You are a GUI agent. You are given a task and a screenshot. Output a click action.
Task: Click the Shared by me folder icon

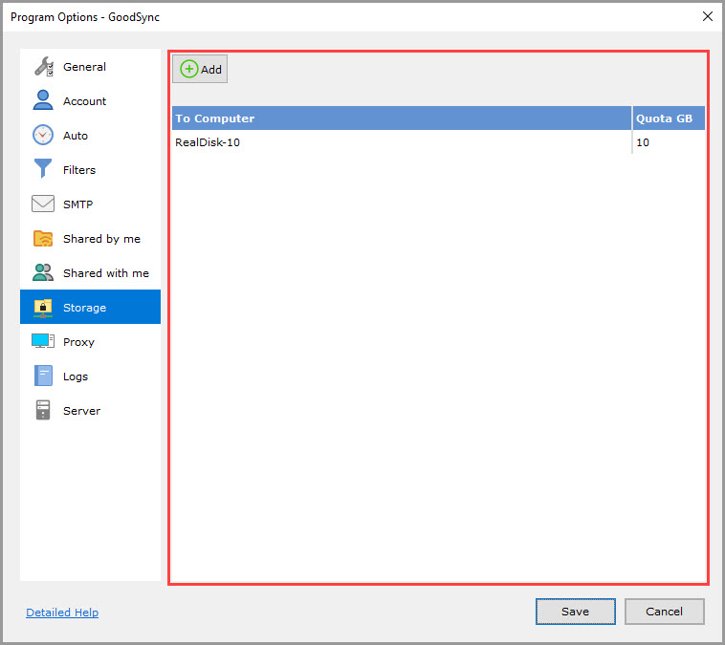tap(43, 238)
